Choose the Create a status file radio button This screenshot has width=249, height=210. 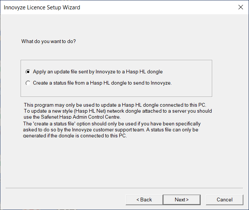click(28, 83)
